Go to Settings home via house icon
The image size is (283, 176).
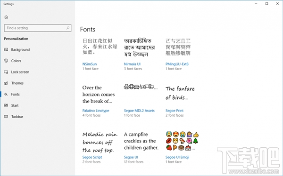(6, 17)
